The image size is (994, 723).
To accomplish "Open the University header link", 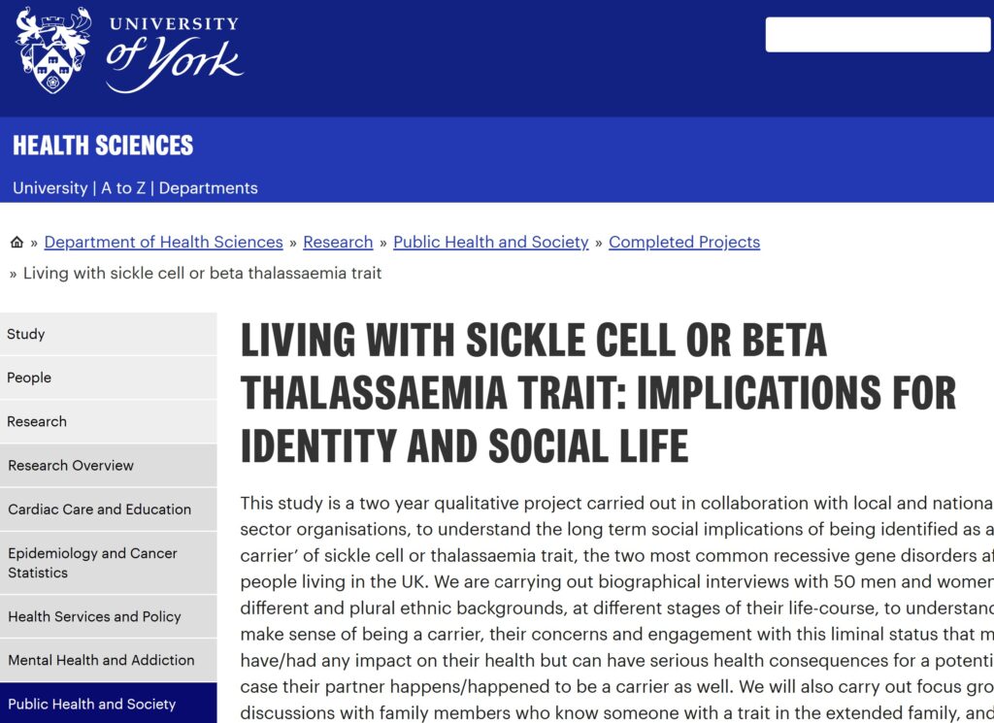I will tap(50, 188).
